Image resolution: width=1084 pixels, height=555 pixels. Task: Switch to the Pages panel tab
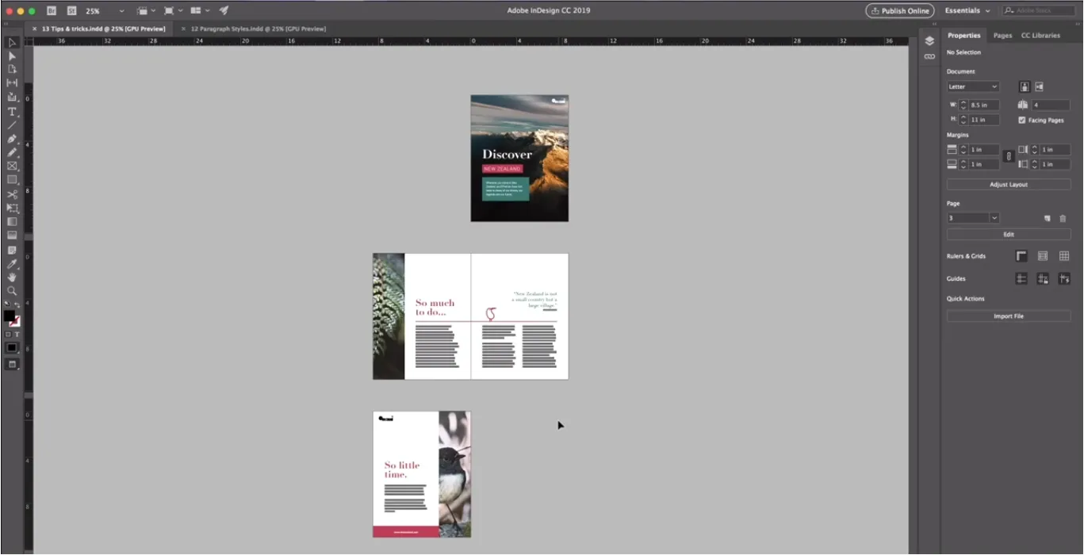[x=1002, y=36]
